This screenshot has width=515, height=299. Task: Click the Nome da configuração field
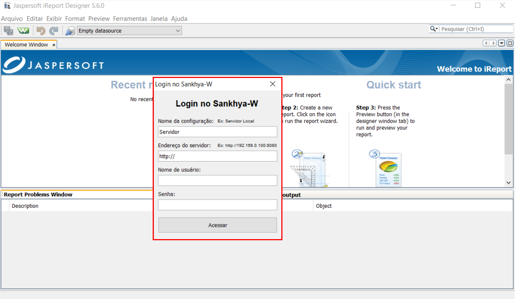click(x=217, y=132)
